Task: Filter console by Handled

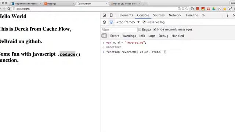Action: coord(178,36)
